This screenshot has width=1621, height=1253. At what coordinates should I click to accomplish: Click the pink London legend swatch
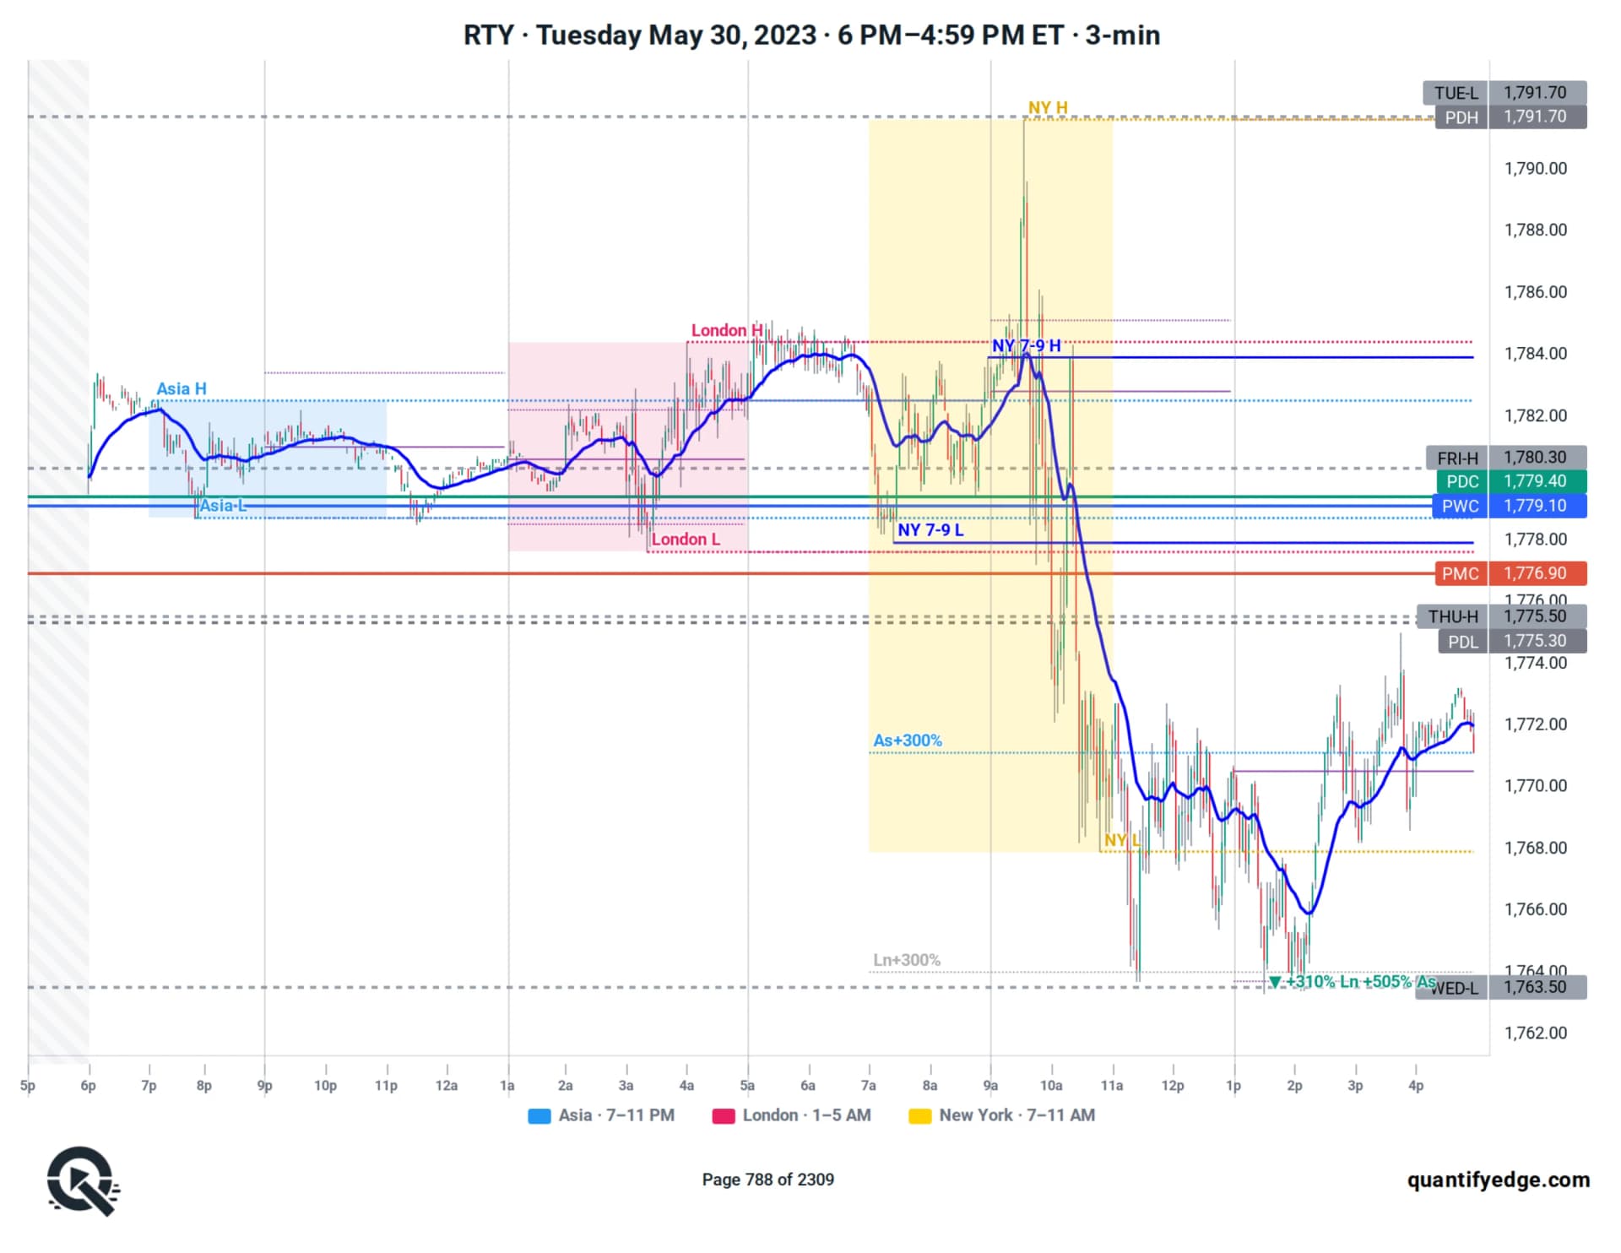(x=724, y=1115)
